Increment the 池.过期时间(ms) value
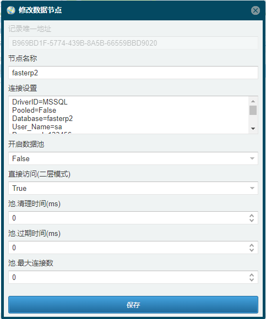The image size is (266, 319). (x=252, y=245)
